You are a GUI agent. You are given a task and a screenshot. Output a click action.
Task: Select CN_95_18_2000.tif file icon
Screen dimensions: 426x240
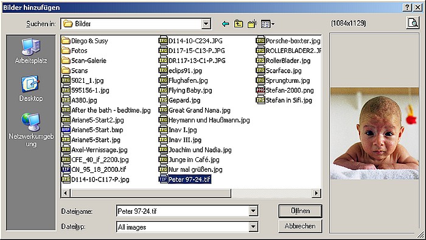click(x=66, y=169)
